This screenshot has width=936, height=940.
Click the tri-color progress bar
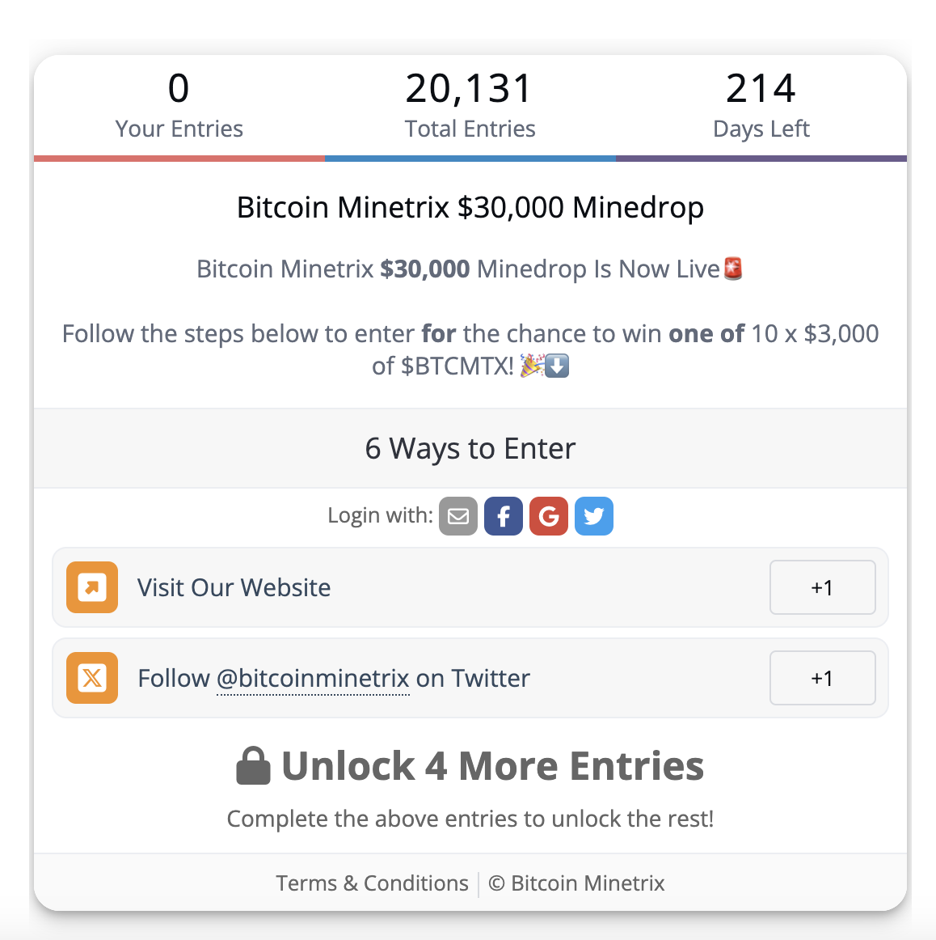point(470,159)
